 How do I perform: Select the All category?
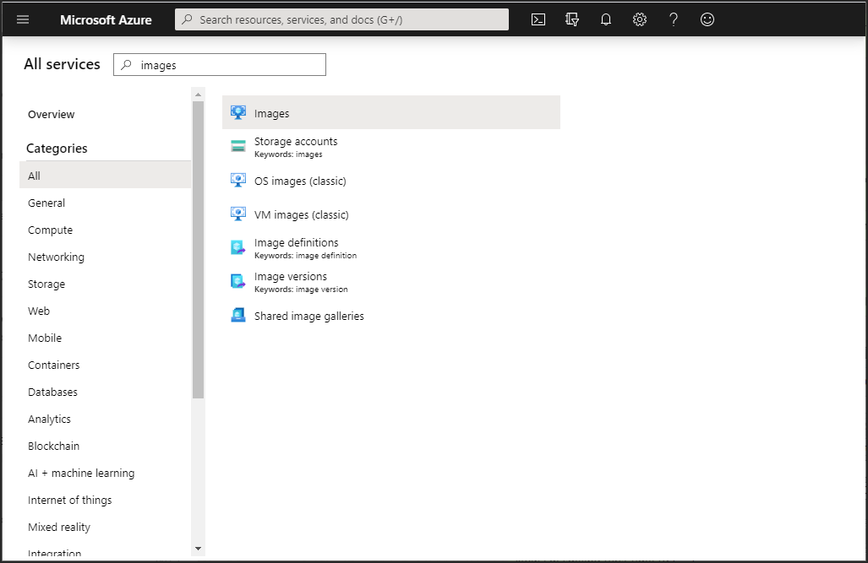105,176
